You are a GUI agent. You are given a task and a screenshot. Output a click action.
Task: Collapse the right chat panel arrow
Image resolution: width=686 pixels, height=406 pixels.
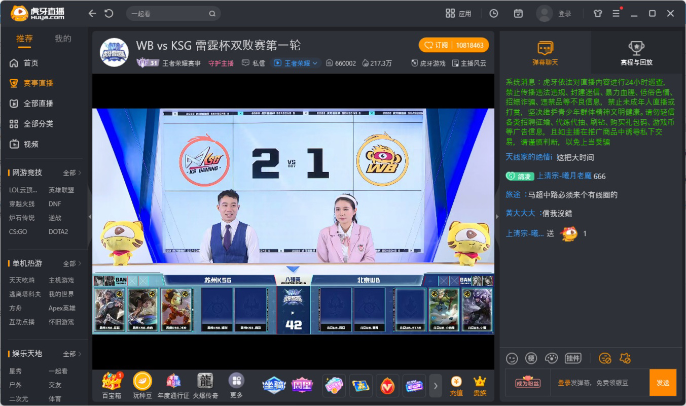tap(497, 217)
